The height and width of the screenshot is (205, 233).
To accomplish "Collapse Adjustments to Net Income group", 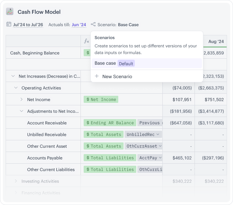I will pos(22,111).
